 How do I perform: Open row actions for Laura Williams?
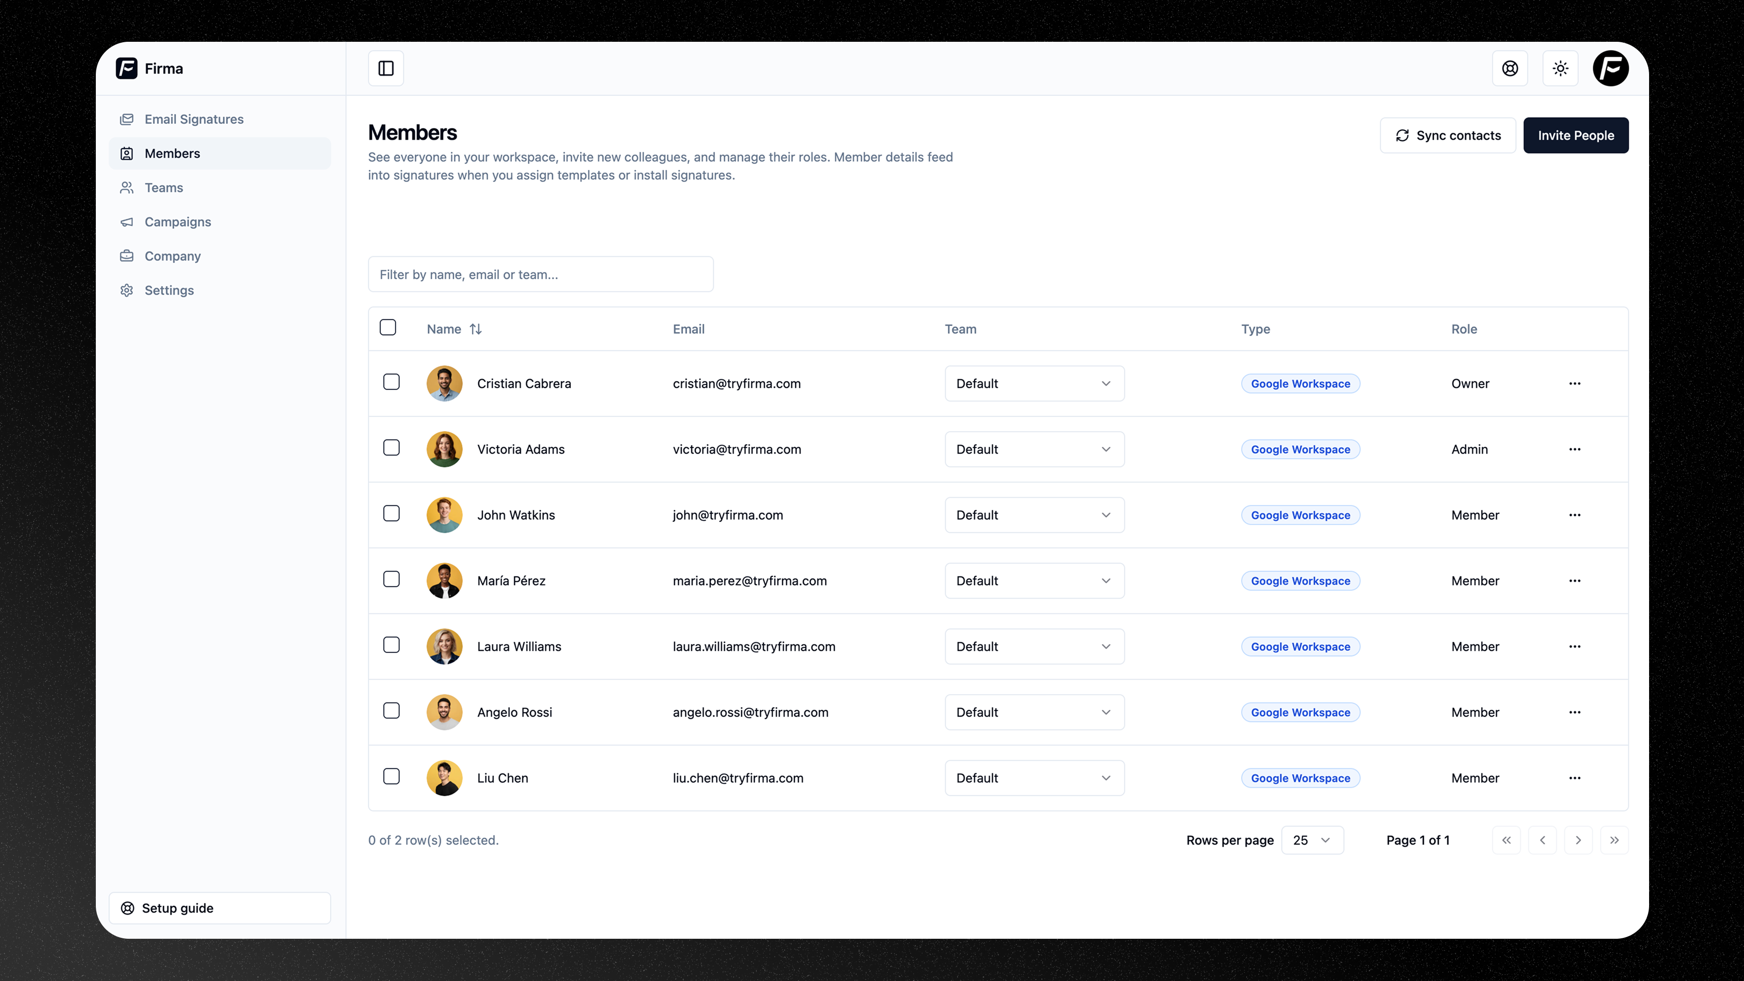[x=1575, y=647]
